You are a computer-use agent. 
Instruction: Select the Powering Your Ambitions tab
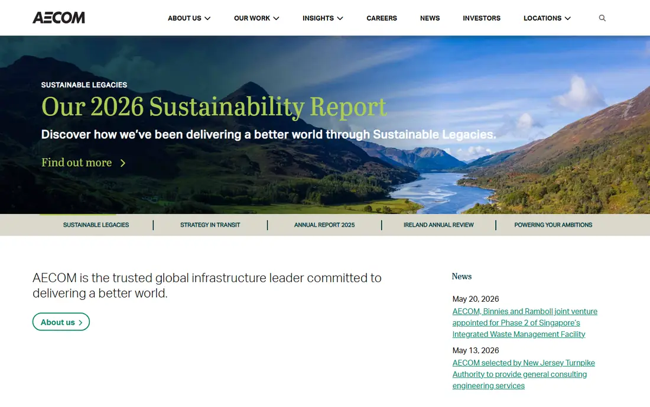(553, 225)
